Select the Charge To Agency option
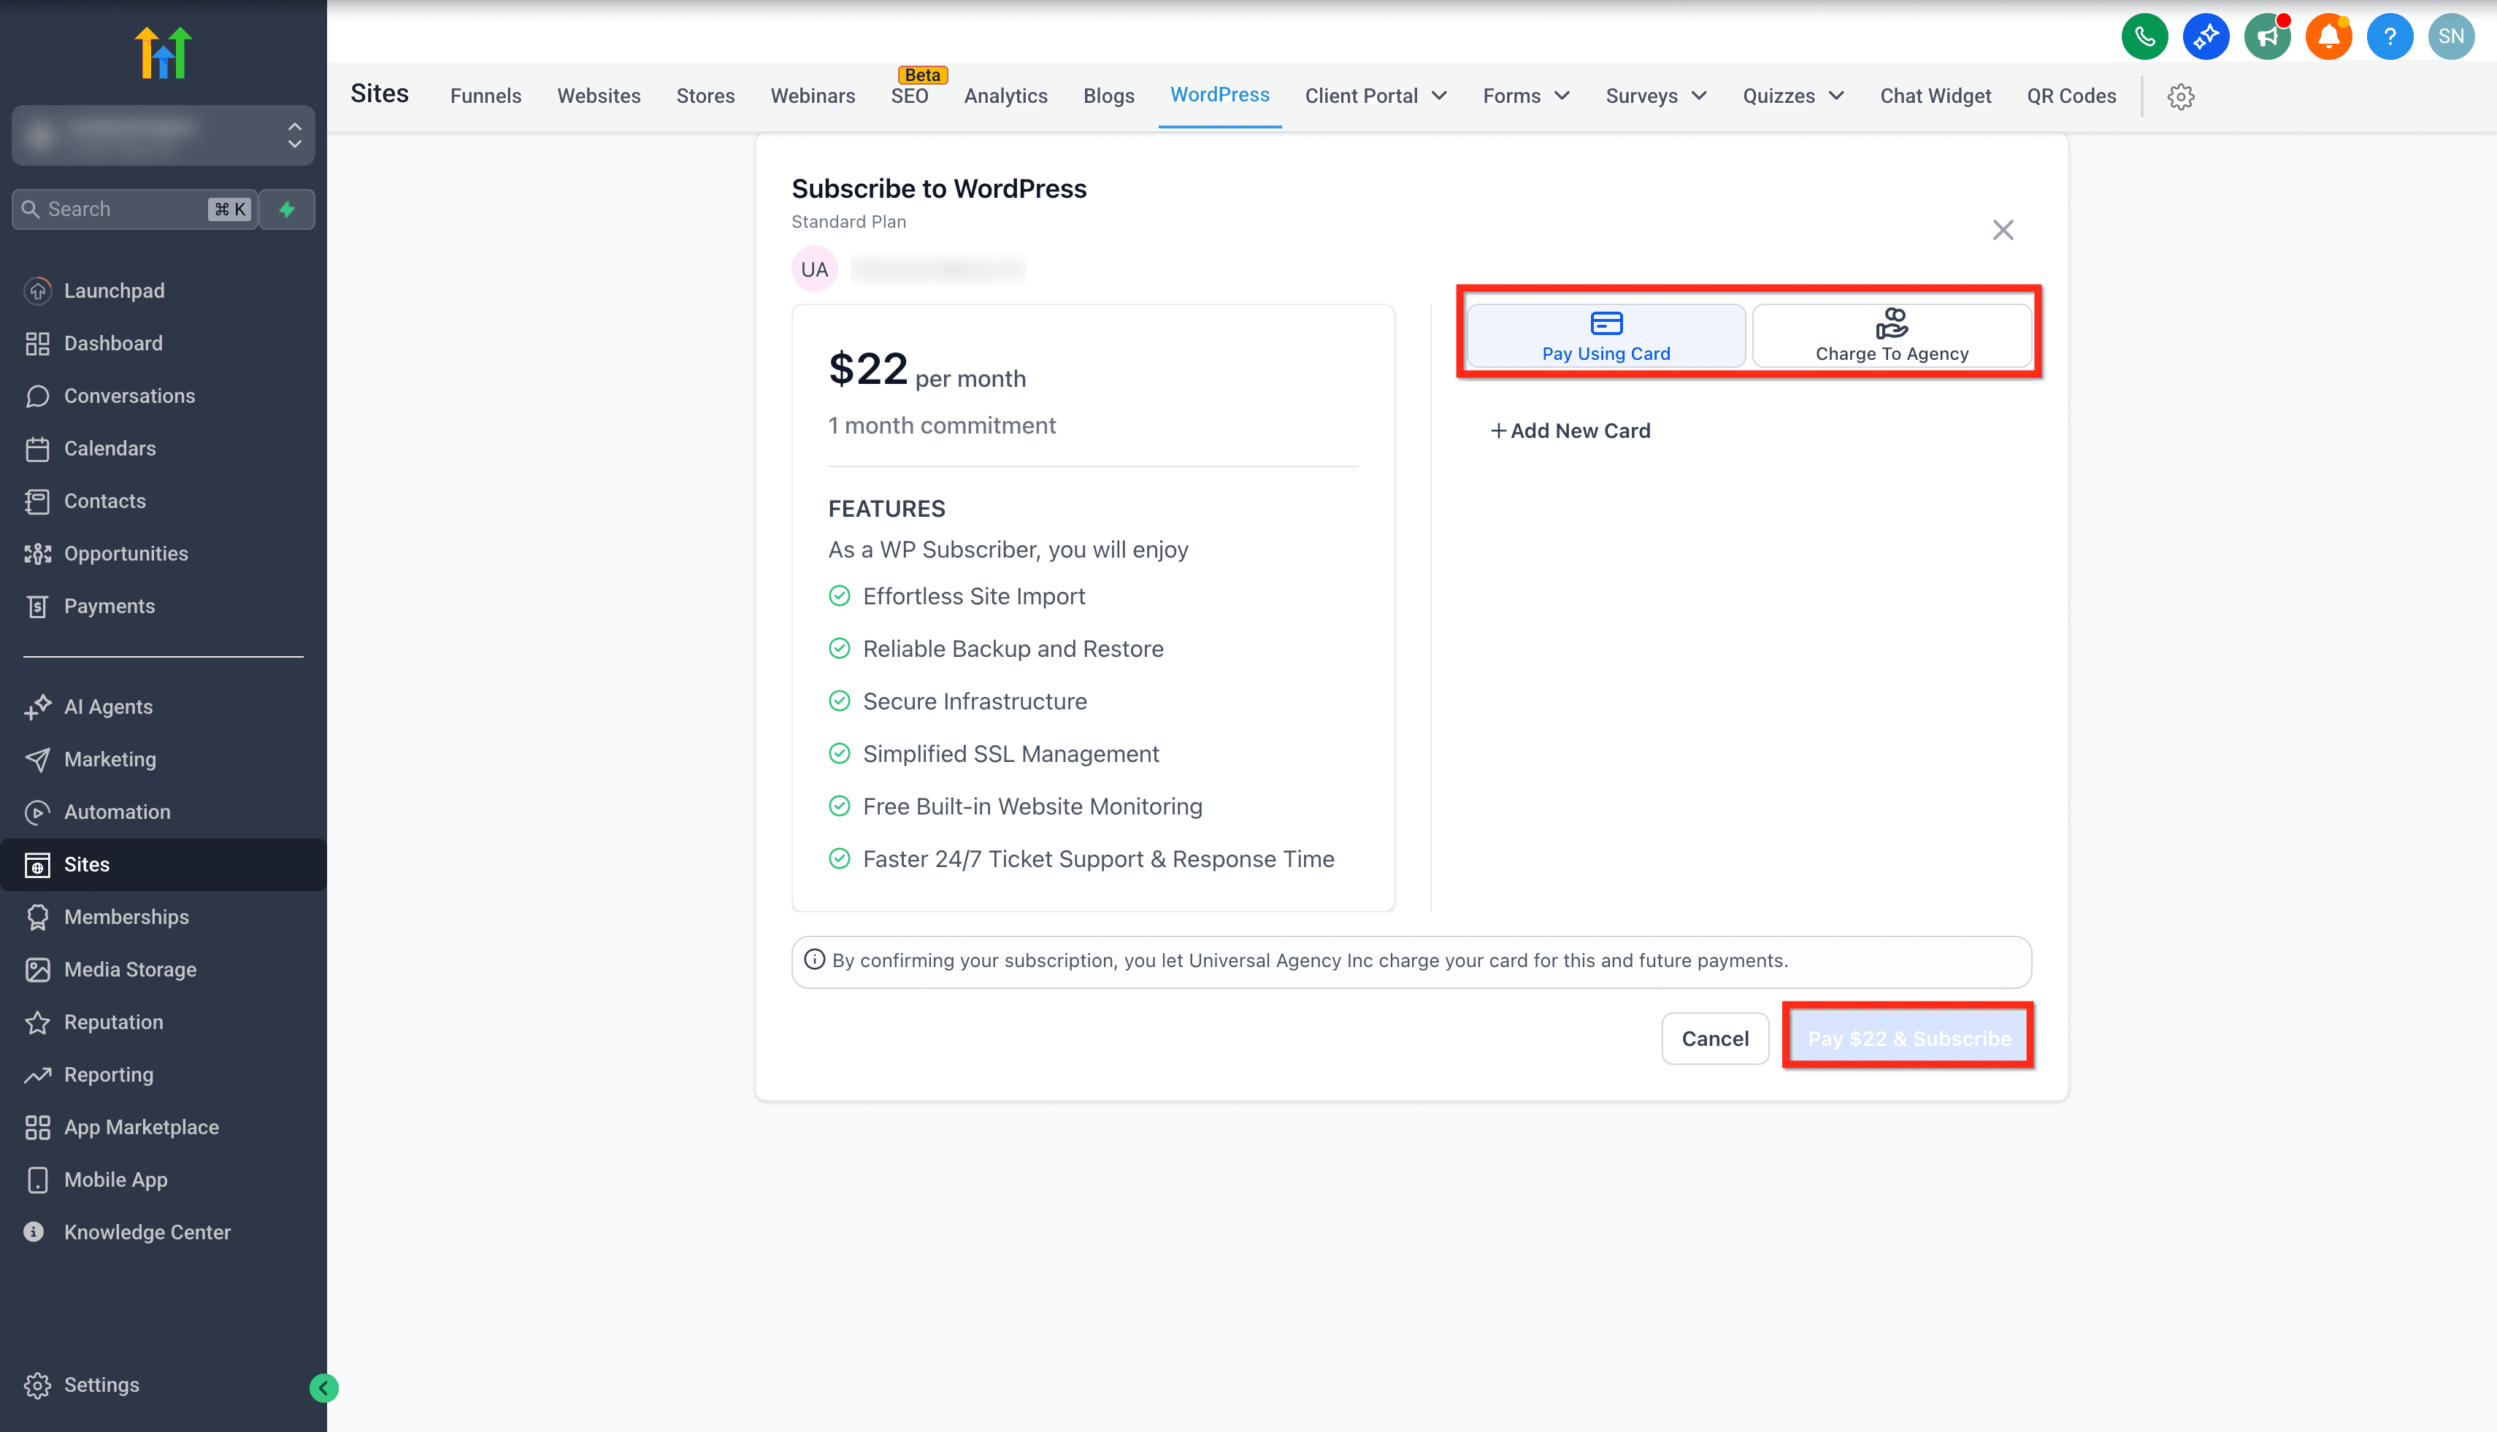2497x1432 pixels. (x=1891, y=336)
